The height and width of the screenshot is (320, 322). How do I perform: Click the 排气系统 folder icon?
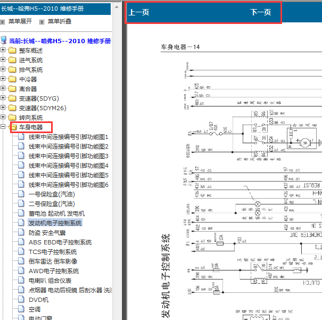pyautogui.click(x=12, y=69)
